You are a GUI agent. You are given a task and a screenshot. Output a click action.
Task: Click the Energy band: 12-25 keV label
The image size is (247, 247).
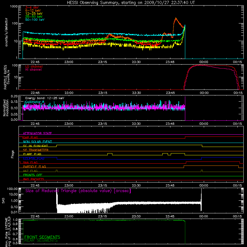[x=45, y=98]
